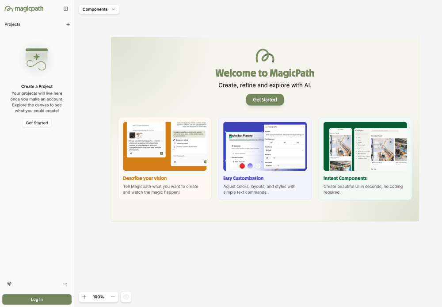
Task: Click the "Create a Project" heading
Action: 37,86
